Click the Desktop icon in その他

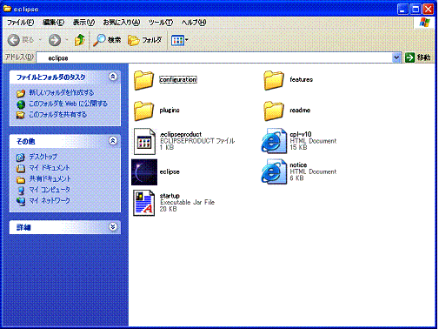click(21, 158)
